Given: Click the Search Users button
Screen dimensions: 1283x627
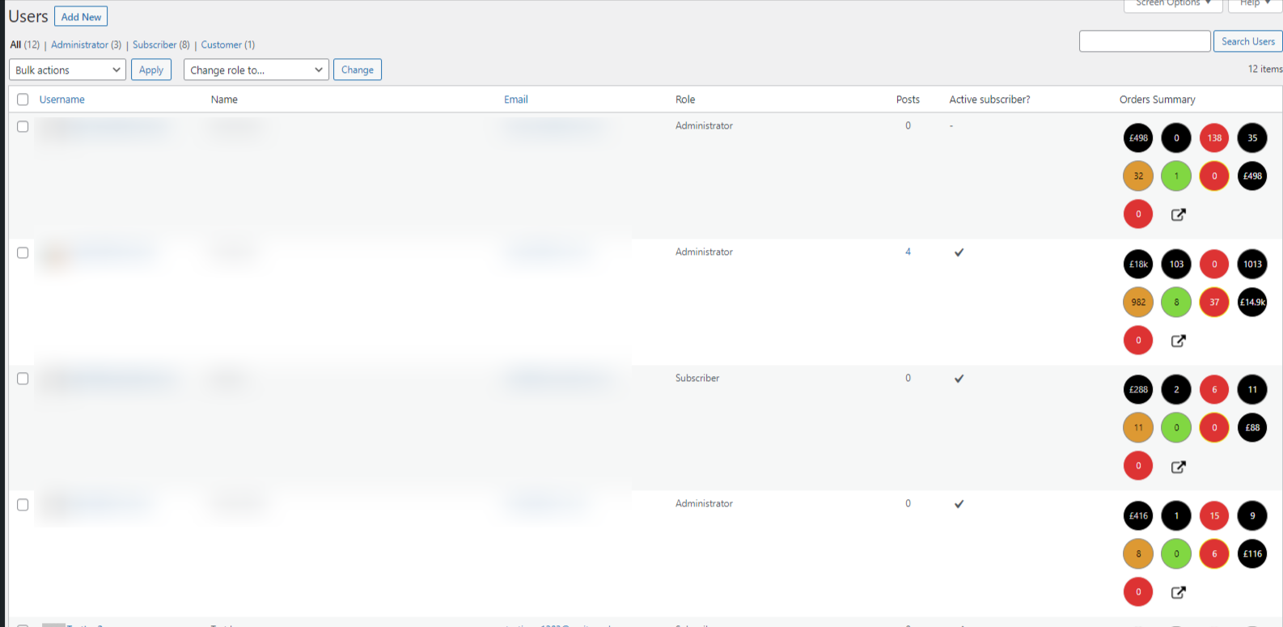Looking at the screenshot, I should click(x=1247, y=41).
